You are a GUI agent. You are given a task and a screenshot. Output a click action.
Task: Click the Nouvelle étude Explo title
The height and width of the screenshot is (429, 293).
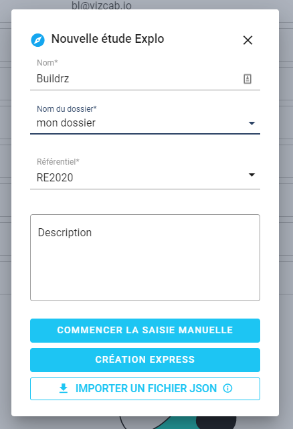pos(108,39)
